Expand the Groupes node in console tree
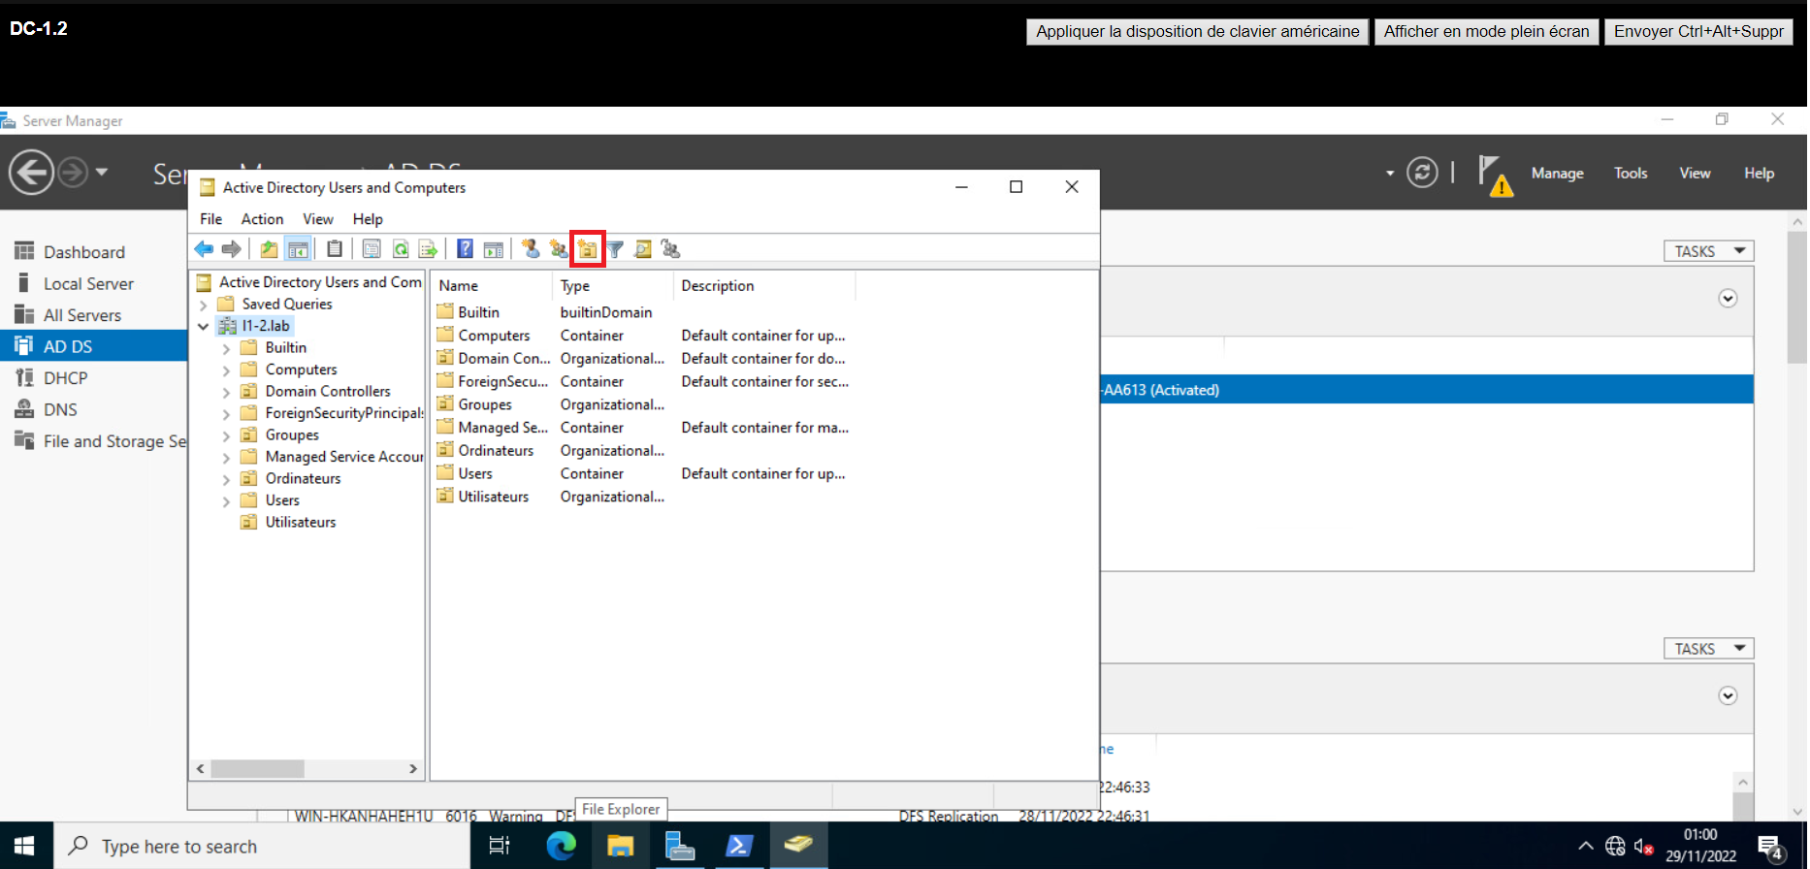This screenshot has height=869, width=1810. tap(226, 435)
